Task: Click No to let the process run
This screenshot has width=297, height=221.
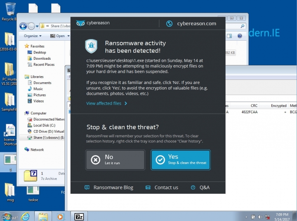Action: click(115, 160)
